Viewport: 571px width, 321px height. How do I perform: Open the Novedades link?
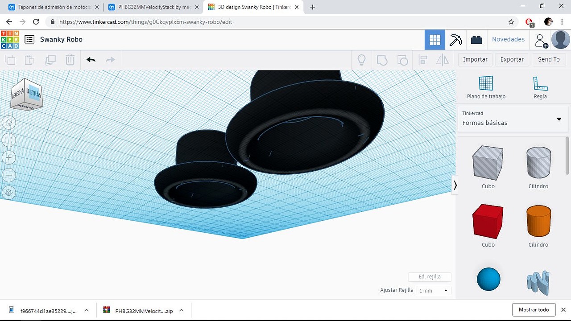[x=508, y=40]
